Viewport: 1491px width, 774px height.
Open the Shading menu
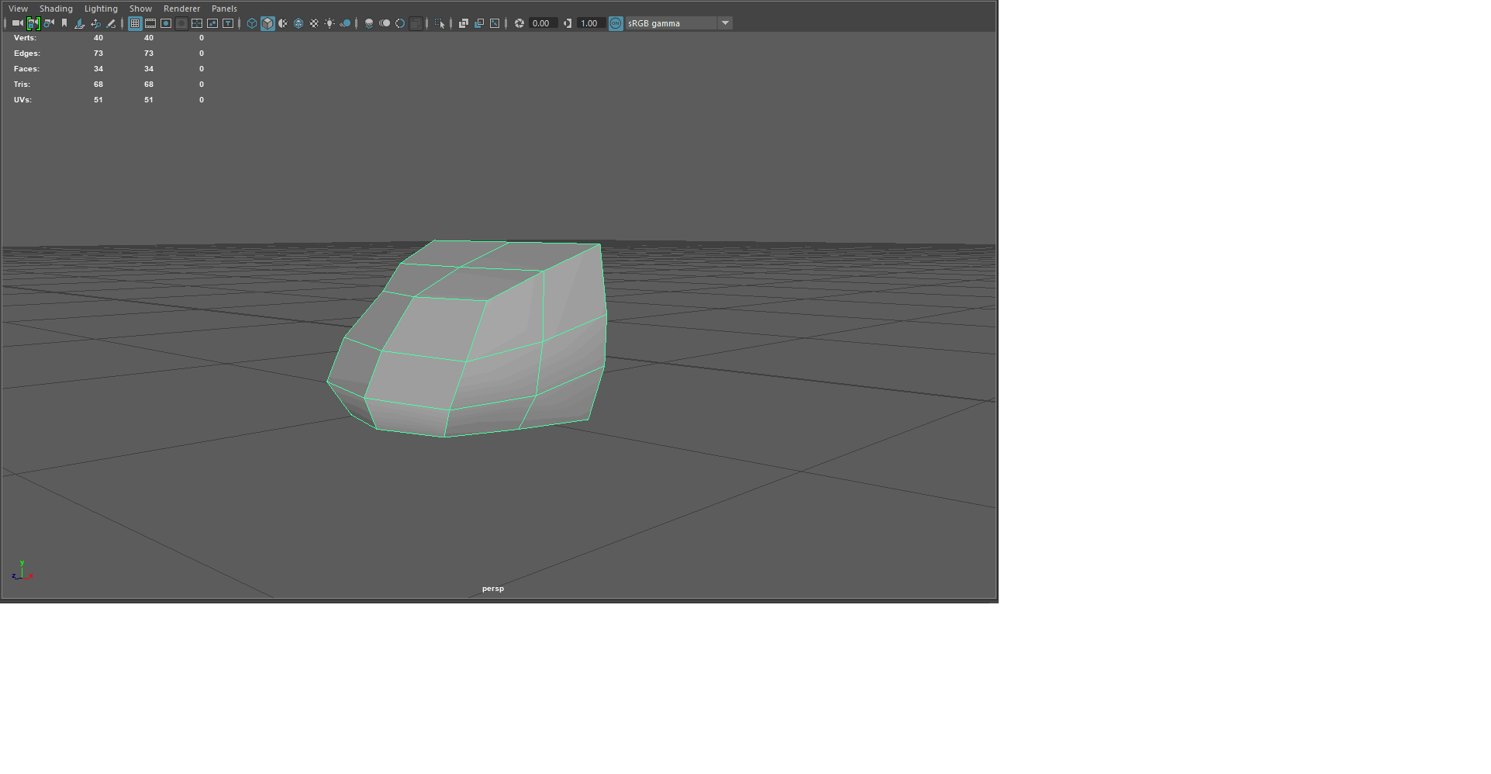(x=56, y=9)
